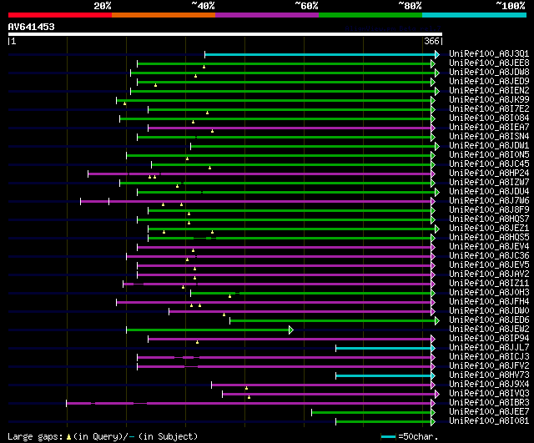
Task: Select the UniRef100_A8J7W6 label
Action: (489, 201)
